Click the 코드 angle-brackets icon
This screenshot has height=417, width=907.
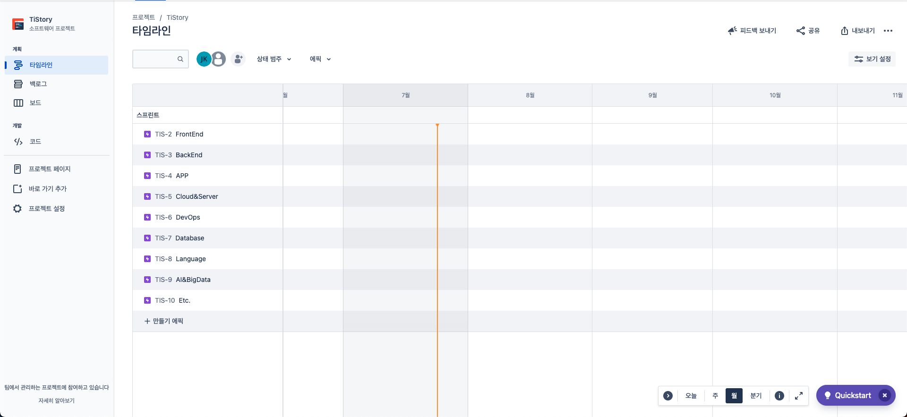tap(18, 142)
